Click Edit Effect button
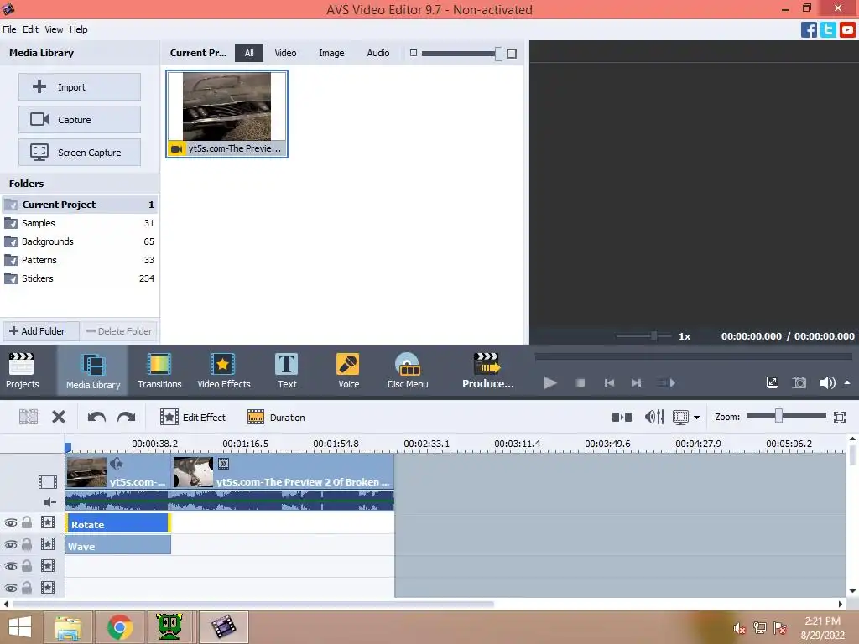This screenshot has height=644, width=859. click(193, 418)
